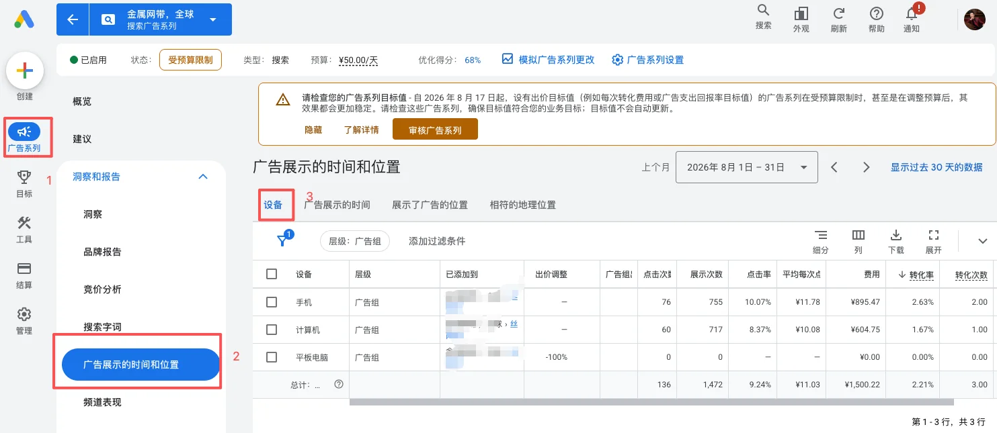Toggle the select-all header checkbox

272,274
